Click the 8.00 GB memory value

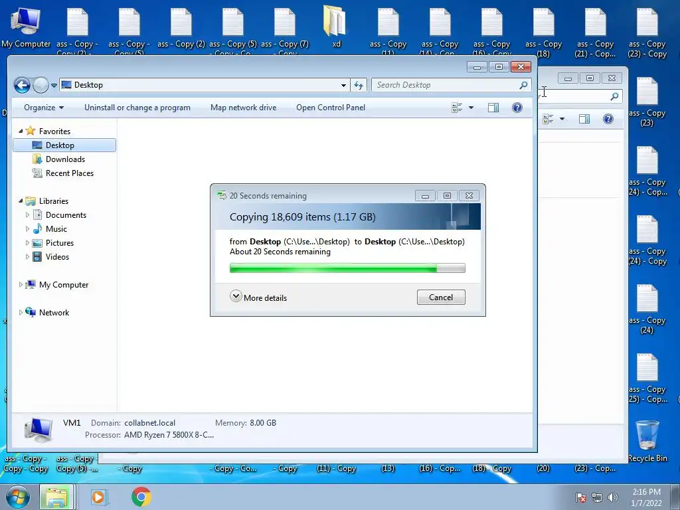[x=263, y=423]
